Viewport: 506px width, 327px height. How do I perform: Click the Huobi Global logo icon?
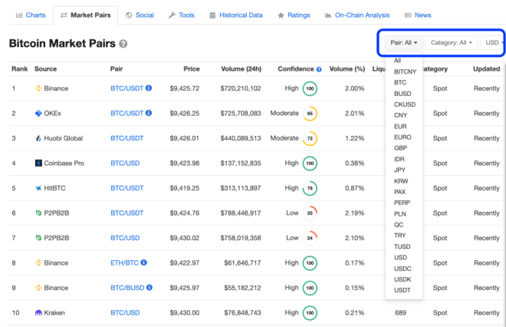38,138
